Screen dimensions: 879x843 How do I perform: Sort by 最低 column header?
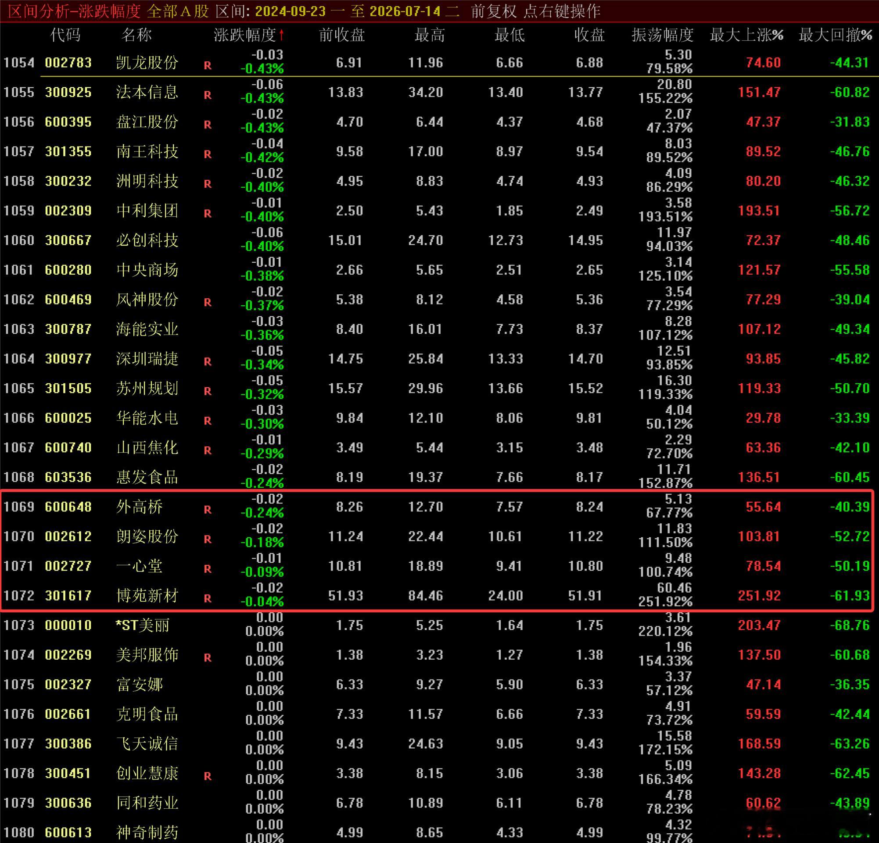click(x=509, y=35)
